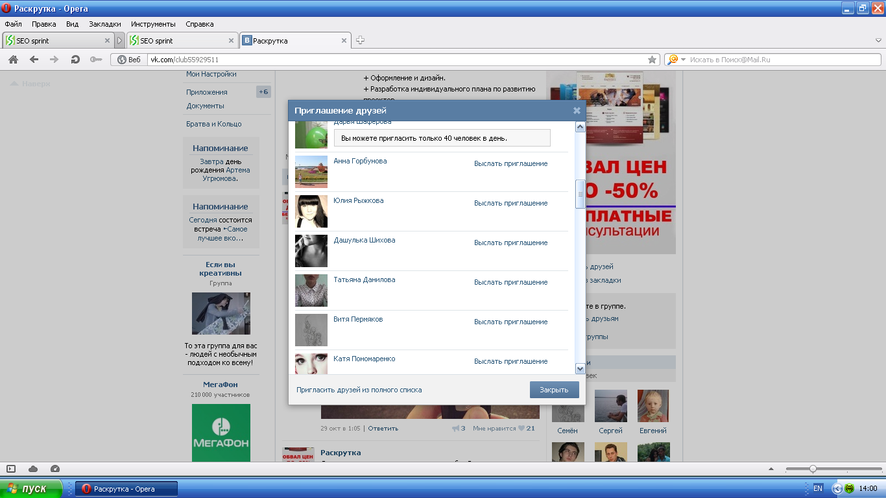Image resolution: width=886 pixels, height=498 pixels.
Task: Open Анна Горбунова profile photo
Action: [x=311, y=172]
